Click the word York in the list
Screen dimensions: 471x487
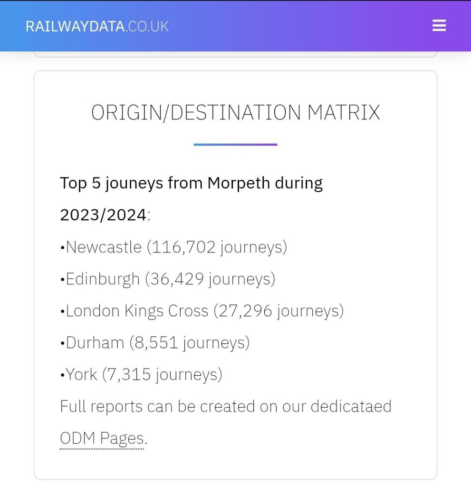pos(81,375)
